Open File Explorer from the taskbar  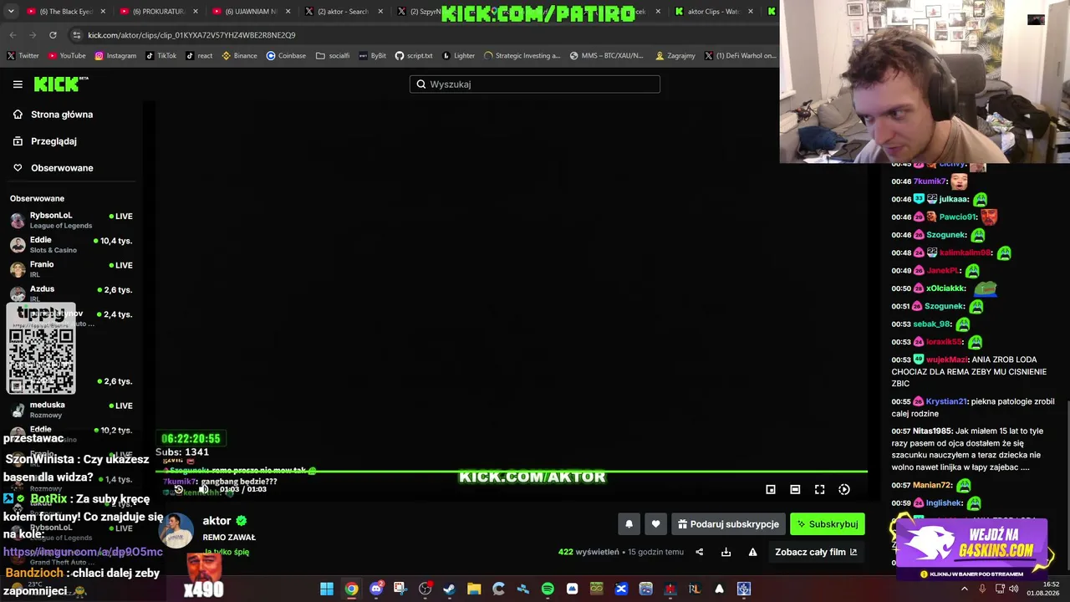tap(474, 589)
